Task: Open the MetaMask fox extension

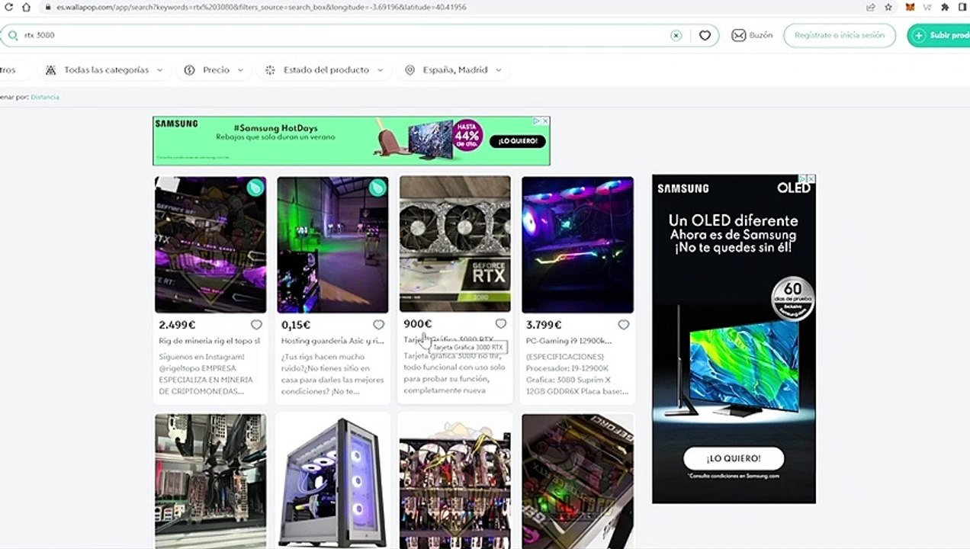Action: [x=910, y=7]
